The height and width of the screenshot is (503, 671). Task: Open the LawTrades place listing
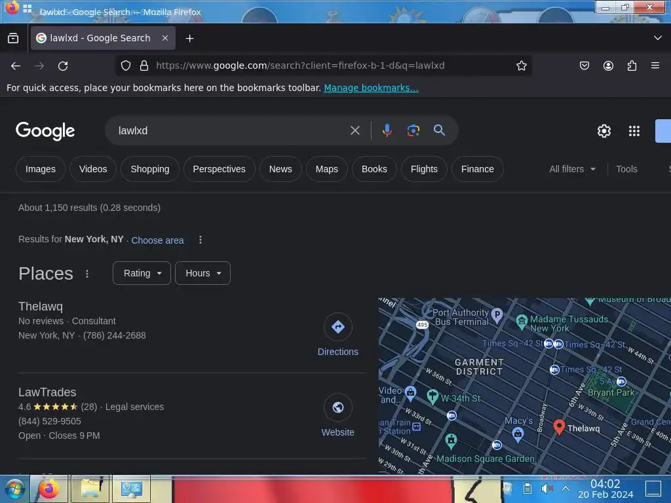point(47,392)
